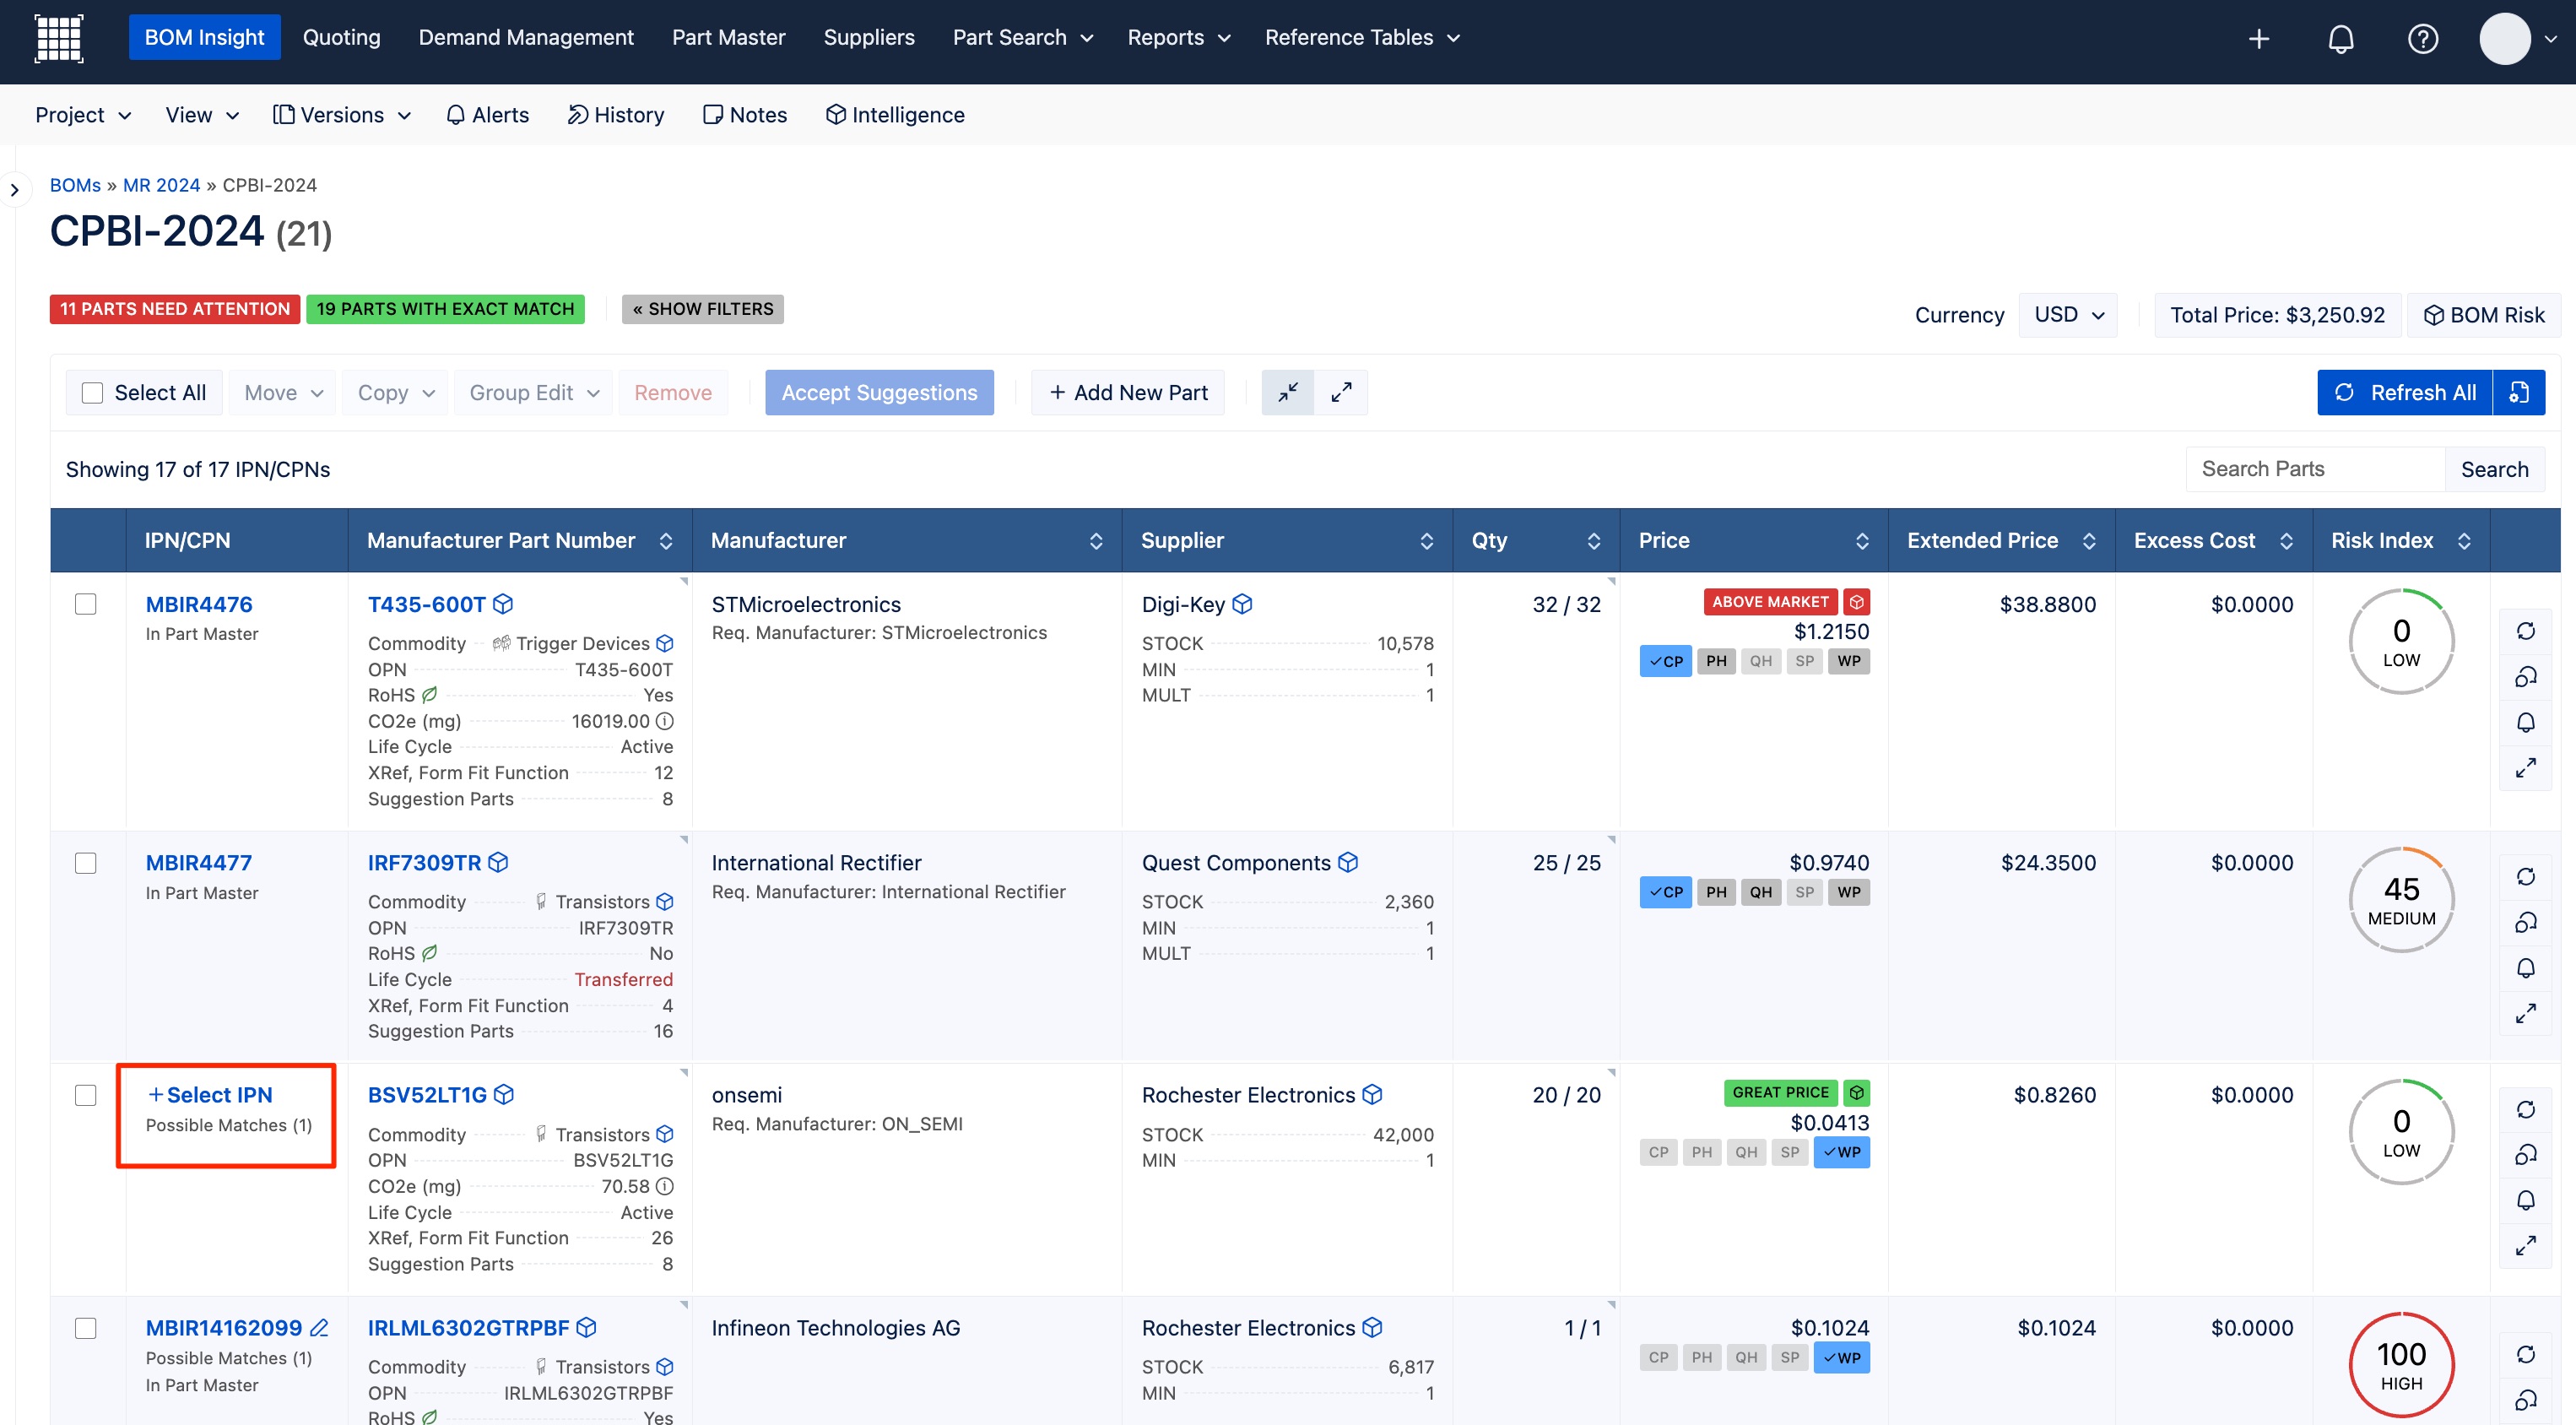Open support headset icon for MBIR4476 row
Image resolution: width=2576 pixels, height=1425 pixels.
click(2526, 677)
